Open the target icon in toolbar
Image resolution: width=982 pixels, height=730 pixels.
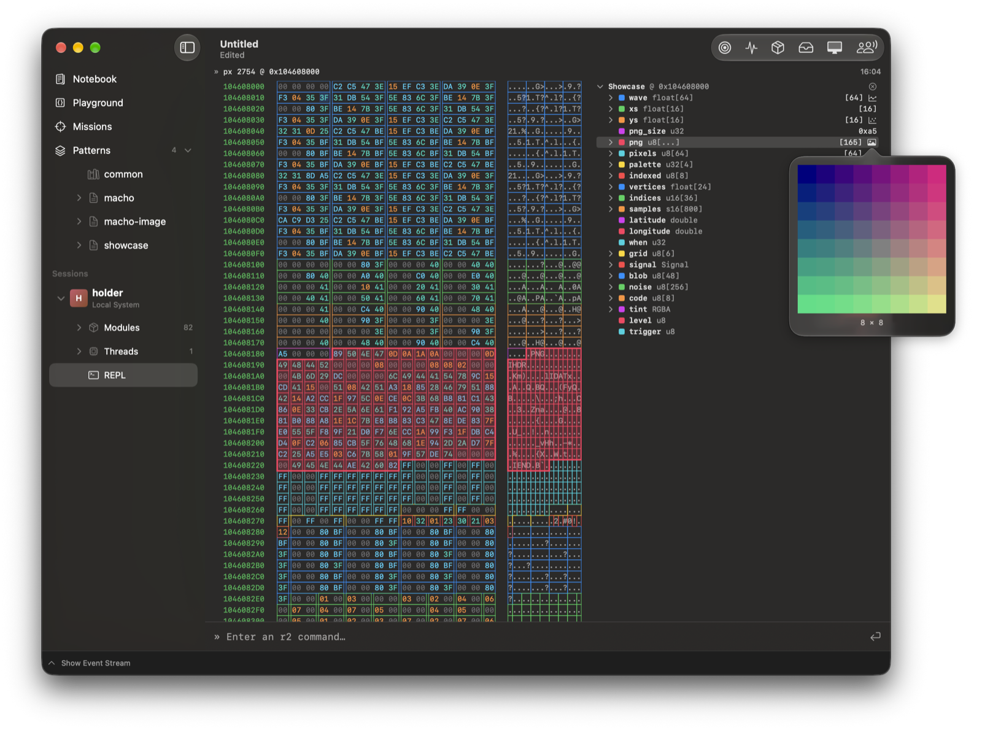pyautogui.click(x=725, y=48)
